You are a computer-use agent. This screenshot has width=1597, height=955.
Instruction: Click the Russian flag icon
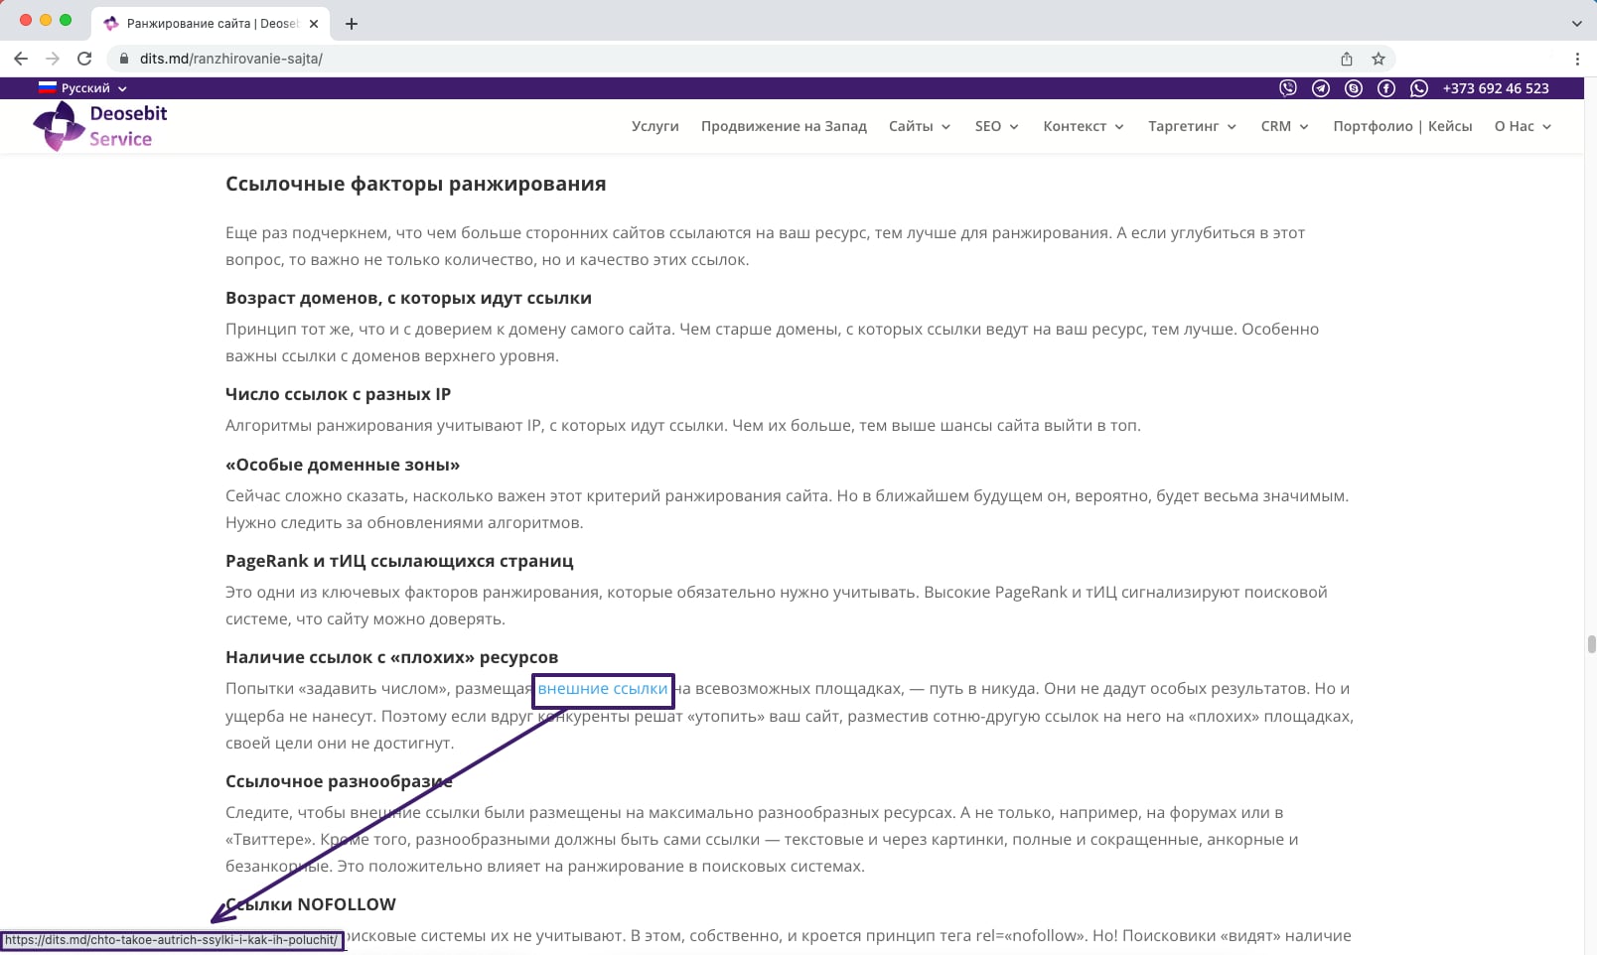click(x=48, y=87)
